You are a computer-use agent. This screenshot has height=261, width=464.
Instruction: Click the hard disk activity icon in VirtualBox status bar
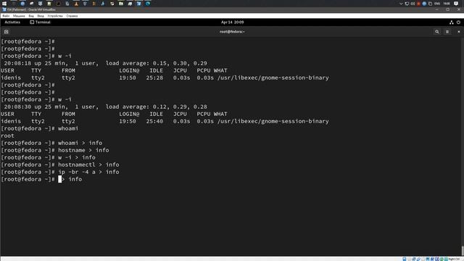click(x=405, y=260)
